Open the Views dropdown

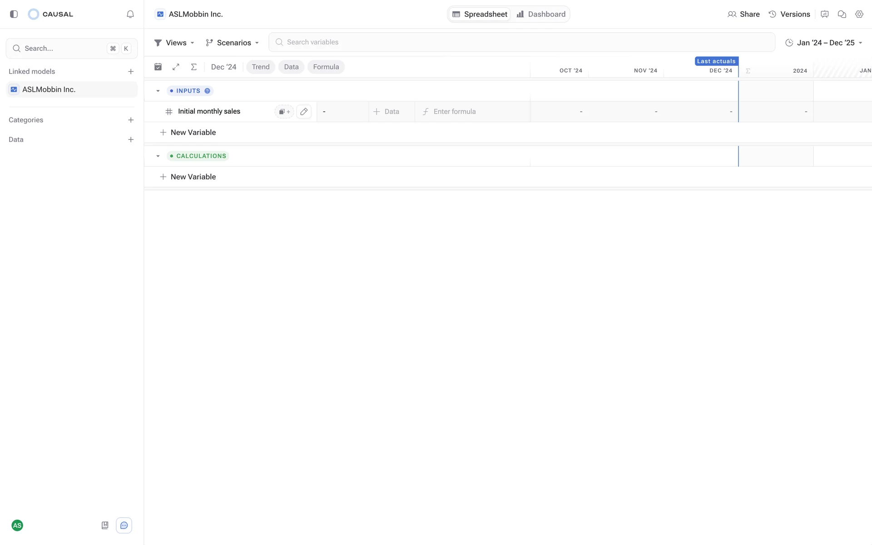click(x=174, y=43)
